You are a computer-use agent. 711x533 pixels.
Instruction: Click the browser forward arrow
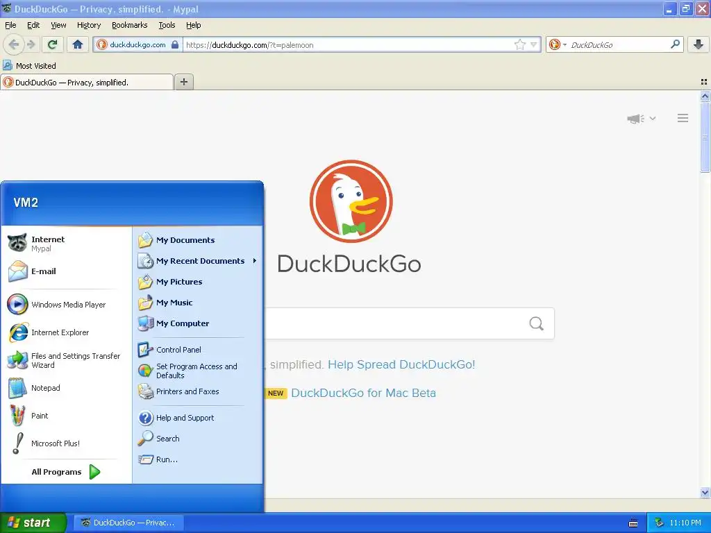tap(31, 44)
